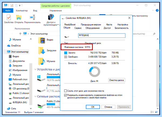162x117 pixels.
Task: Open the quick access toolbar dropdown arrow
Action: tap(20, 5)
